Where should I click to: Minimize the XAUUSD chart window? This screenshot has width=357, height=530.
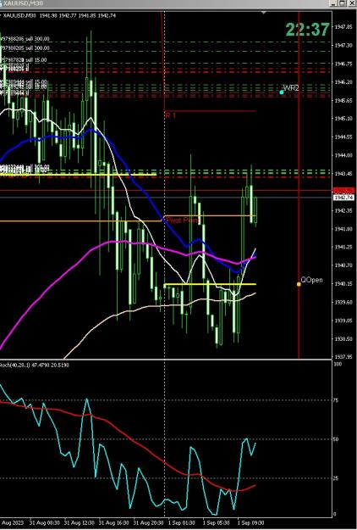pos(333,3)
